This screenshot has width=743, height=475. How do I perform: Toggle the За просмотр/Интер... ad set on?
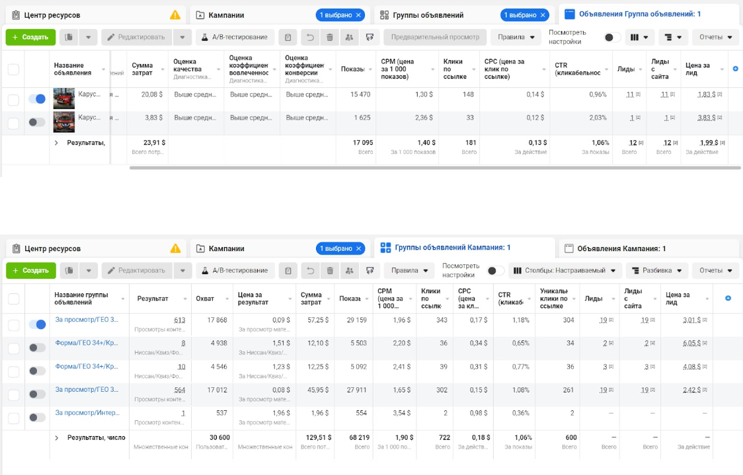tap(37, 418)
